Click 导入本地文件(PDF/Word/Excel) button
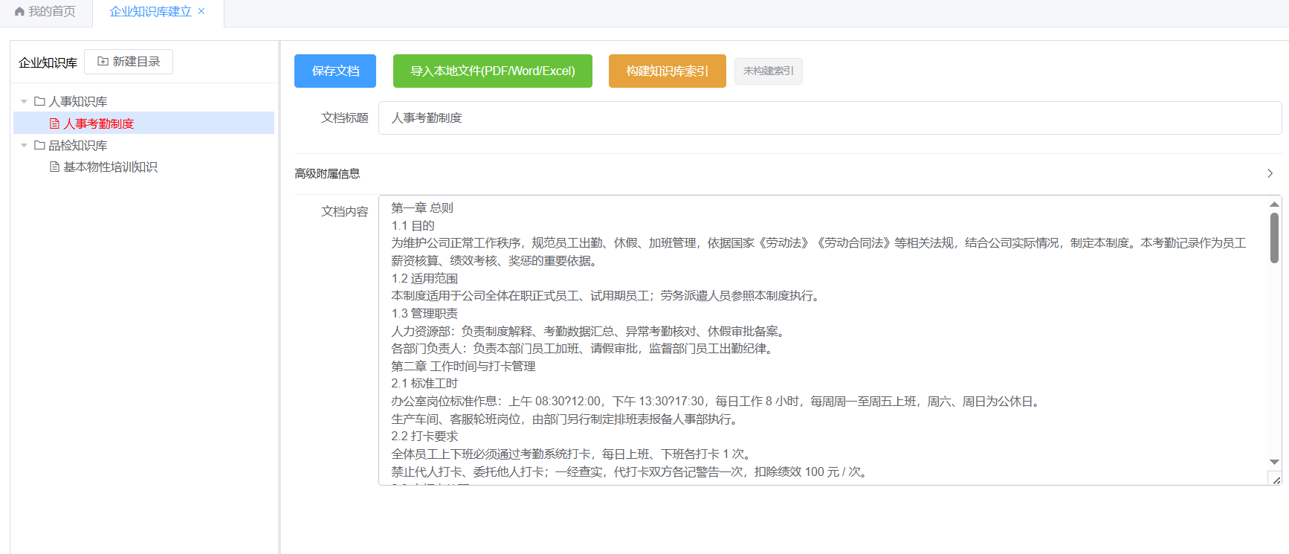Image resolution: width=1289 pixels, height=554 pixels. (493, 71)
